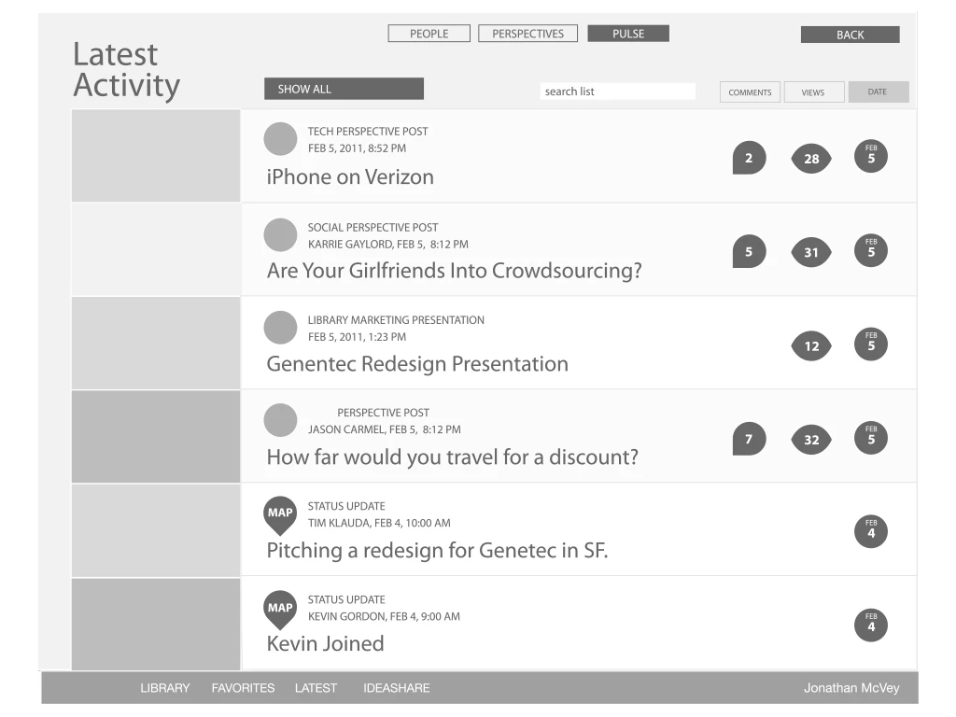Click the views badge 32 on Jason Carmel's post

(x=810, y=438)
